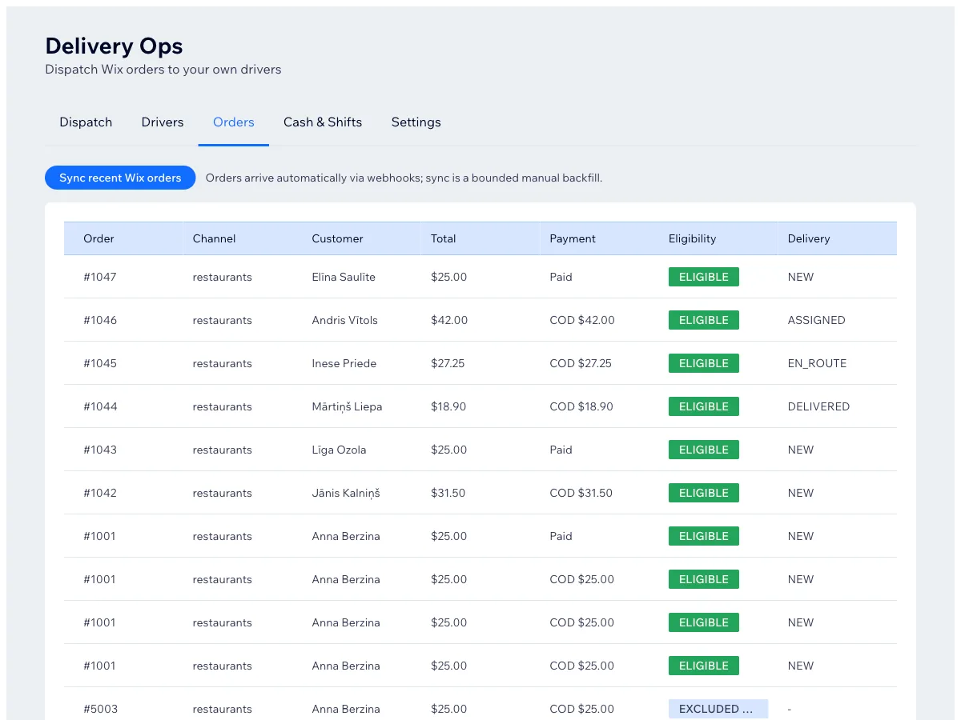Click the Order column header
Viewport: 961px width, 720px height.
(99, 238)
